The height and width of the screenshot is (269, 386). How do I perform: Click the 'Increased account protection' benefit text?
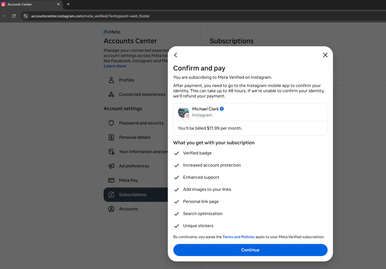(x=212, y=165)
